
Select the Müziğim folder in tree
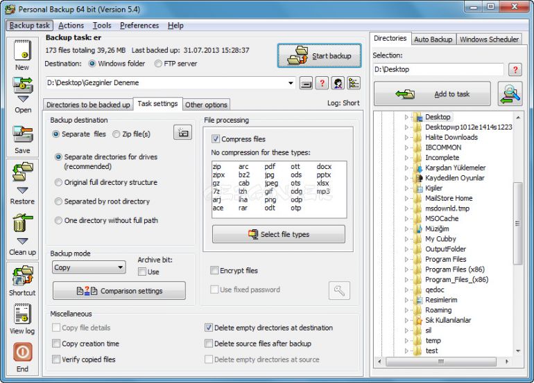437,229
